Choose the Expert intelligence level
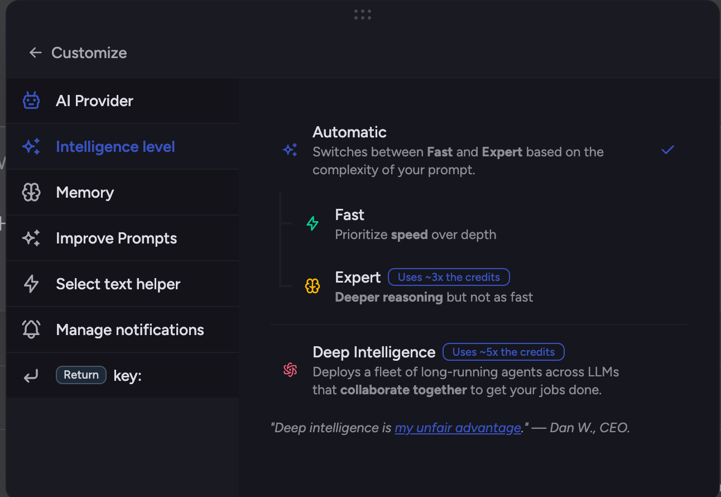The image size is (721, 497). 479,287
